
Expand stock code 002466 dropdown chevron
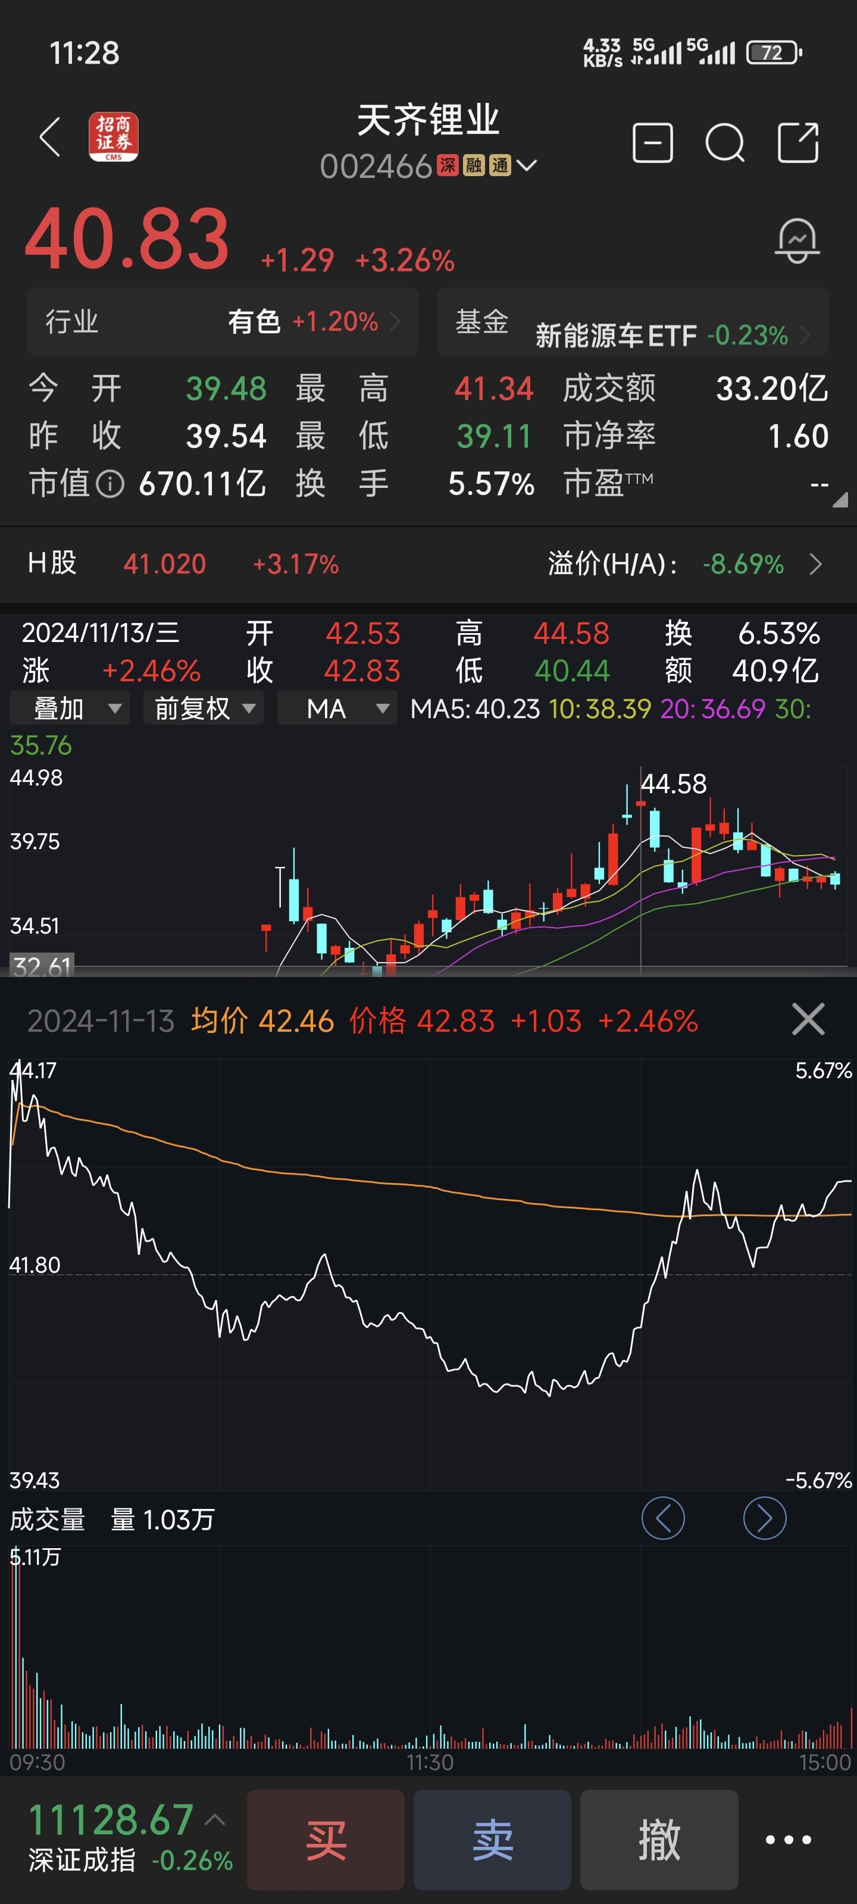527,165
